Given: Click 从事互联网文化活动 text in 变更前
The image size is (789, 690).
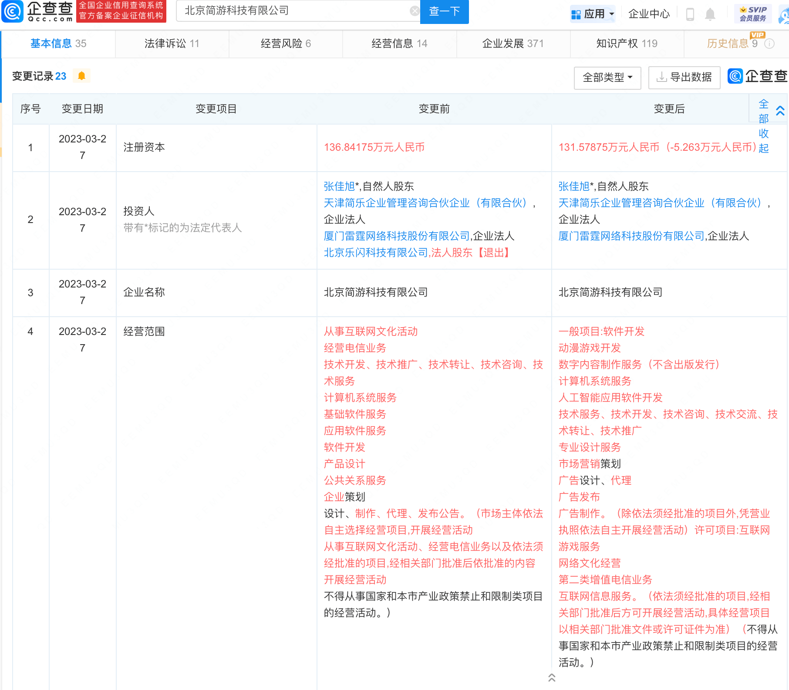Looking at the screenshot, I should [x=371, y=331].
